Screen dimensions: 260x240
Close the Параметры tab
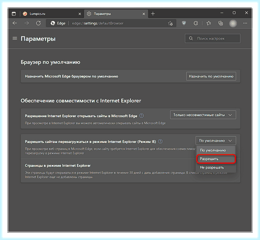[x=144, y=14]
